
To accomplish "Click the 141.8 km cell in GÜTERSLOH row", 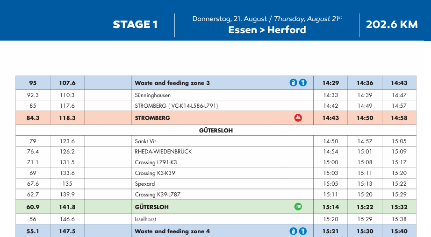I will pos(67,207).
